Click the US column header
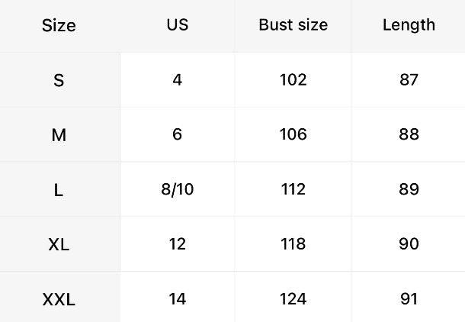This screenshot has height=322, width=465. (x=177, y=24)
